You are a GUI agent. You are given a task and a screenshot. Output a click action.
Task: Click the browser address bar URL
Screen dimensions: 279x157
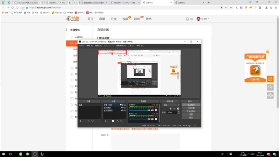tap(45, 8)
